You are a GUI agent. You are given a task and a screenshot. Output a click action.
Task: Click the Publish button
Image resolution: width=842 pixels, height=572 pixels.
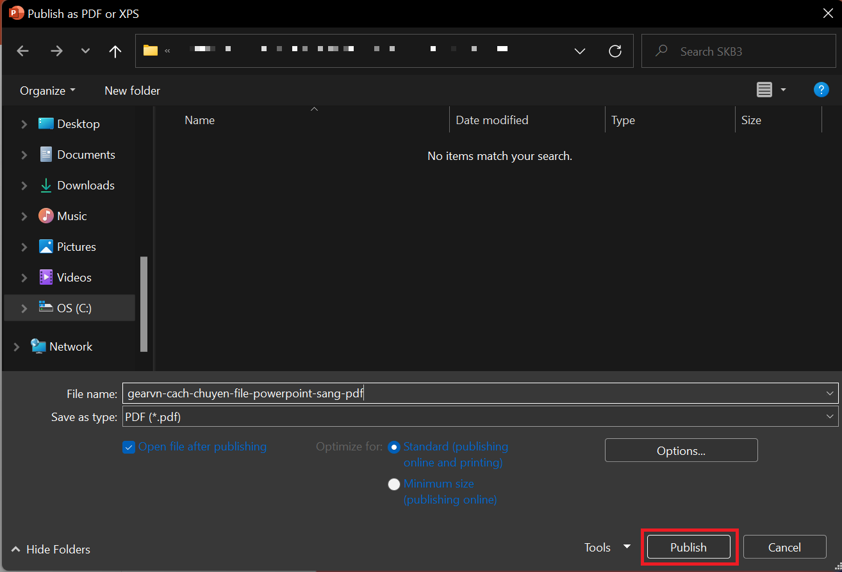point(689,547)
